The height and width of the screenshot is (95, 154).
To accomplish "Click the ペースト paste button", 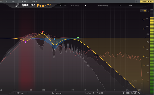I will pos(34,1).
